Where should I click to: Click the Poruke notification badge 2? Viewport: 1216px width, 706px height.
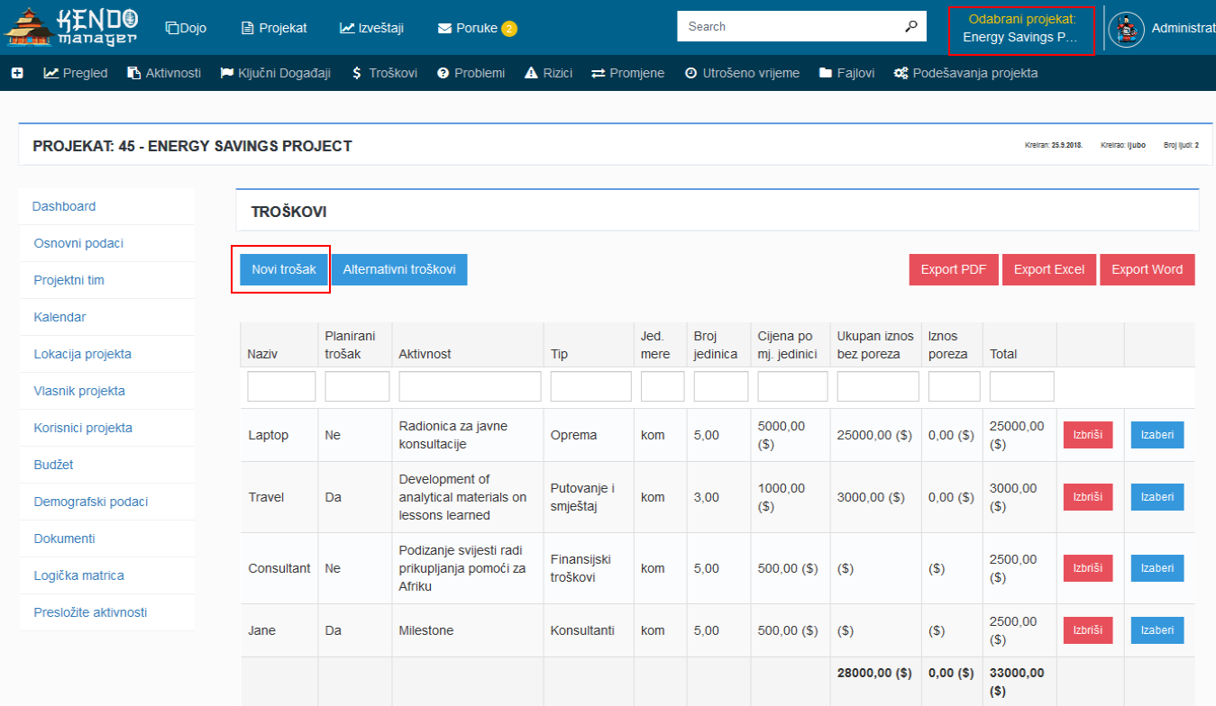(509, 29)
